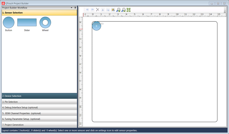
Task: Open 4. Debug Interface Setup section
Action: [x=39, y=107]
